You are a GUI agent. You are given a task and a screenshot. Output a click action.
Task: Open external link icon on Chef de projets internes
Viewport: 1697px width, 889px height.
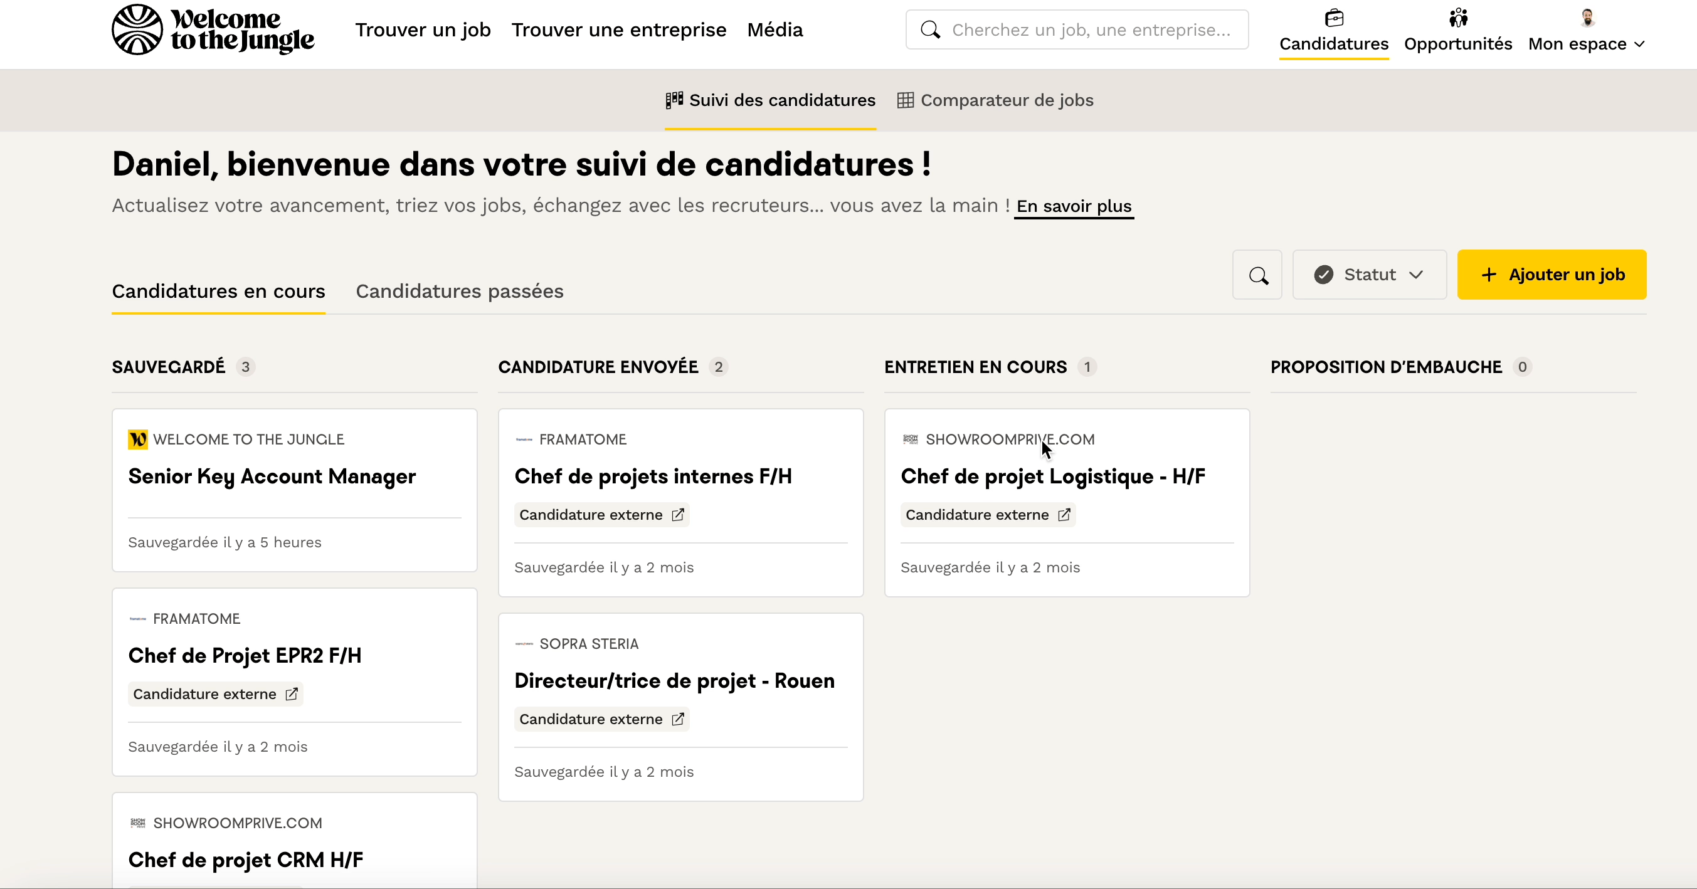point(677,515)
